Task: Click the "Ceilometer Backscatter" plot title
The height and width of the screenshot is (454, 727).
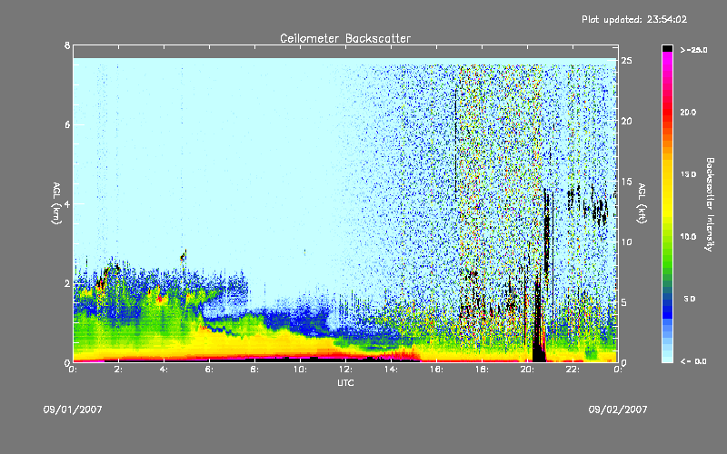Action: [x=345, y=38]
